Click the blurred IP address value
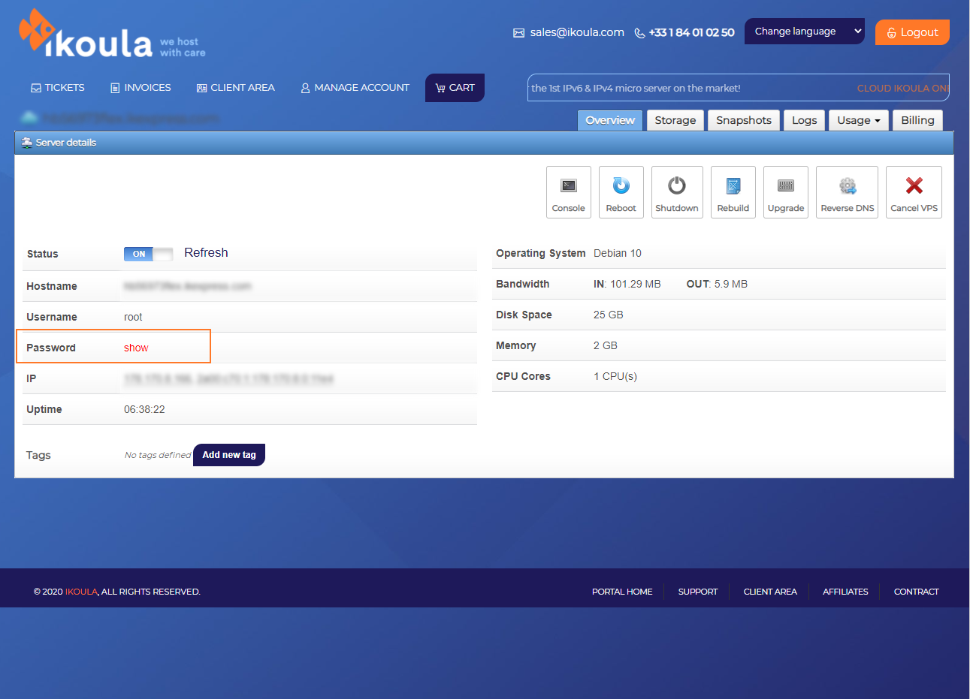The width and height of the screenshot is (970, 699). point(228,378)
